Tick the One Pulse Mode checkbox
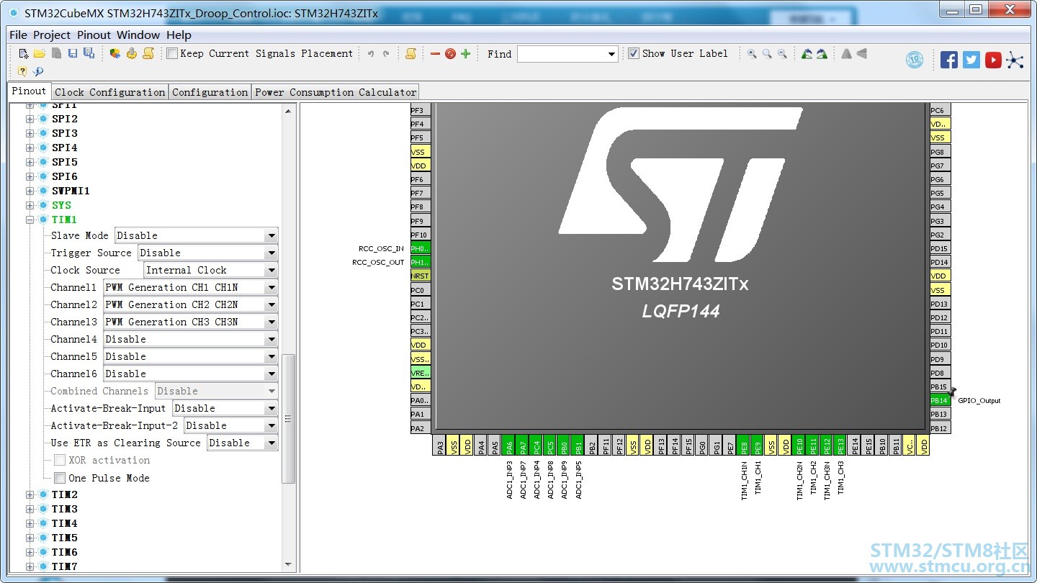 coord(60,478)
